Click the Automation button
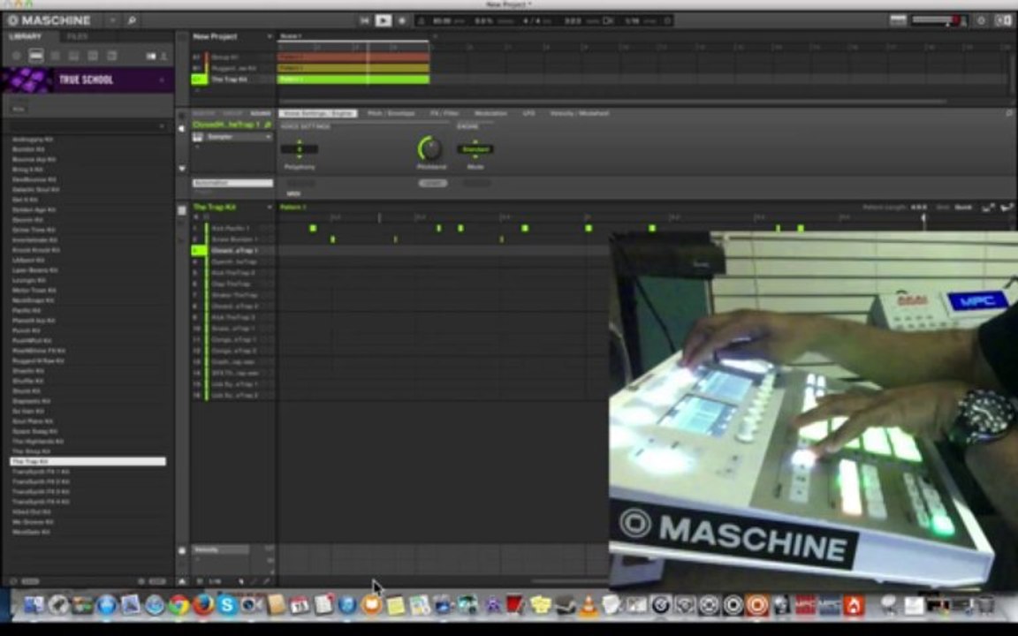Screen dimensions: 1018x636 coord(232,183)
